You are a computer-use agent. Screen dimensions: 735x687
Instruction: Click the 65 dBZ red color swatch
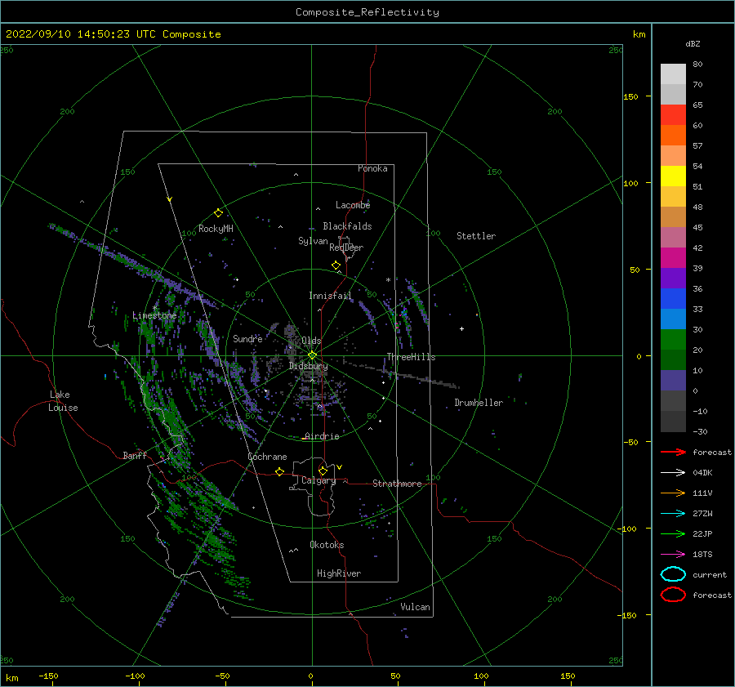pyautogui.click(x=673, y=115)
